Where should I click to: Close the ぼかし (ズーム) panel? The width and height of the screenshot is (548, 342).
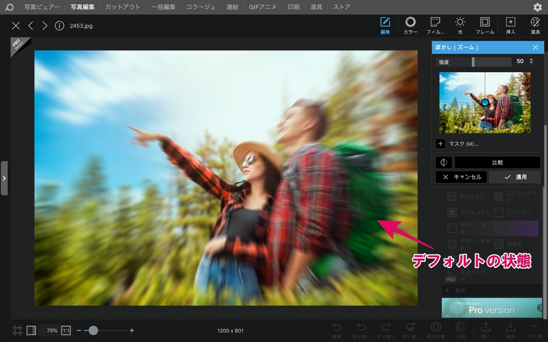click(x=536, y=47)
